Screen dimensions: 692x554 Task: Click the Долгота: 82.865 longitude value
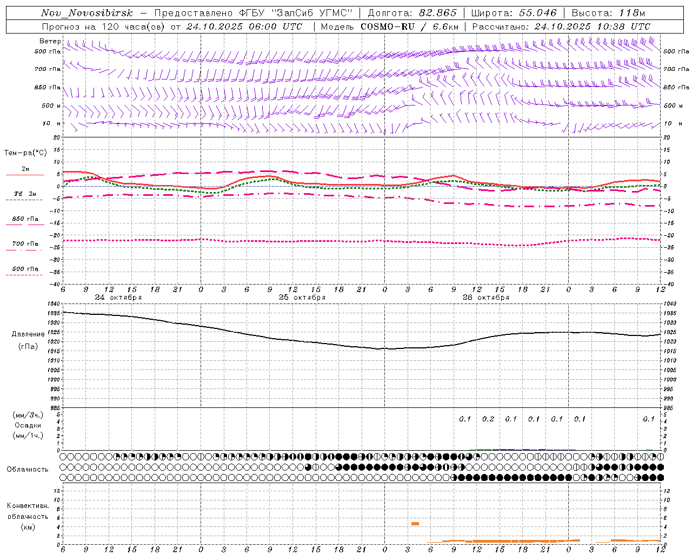click(x=412, y=14)
